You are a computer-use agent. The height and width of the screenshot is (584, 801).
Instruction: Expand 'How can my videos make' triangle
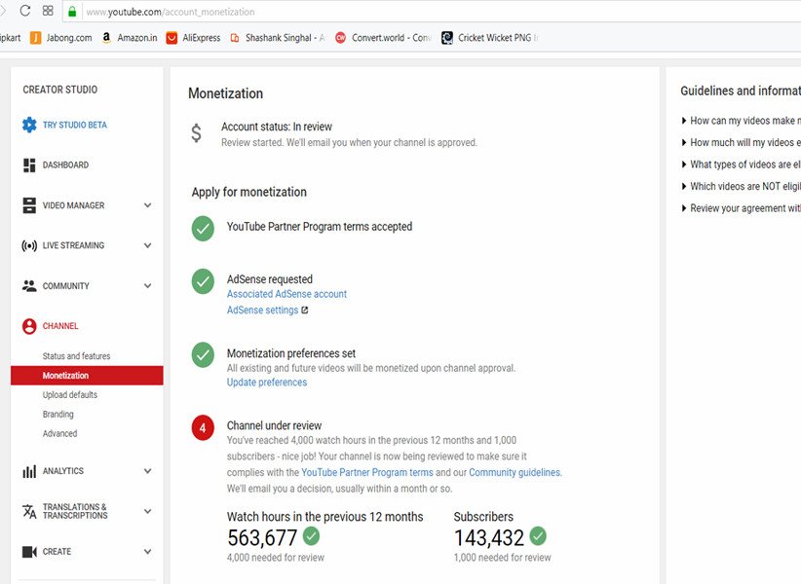click(684, 121)
